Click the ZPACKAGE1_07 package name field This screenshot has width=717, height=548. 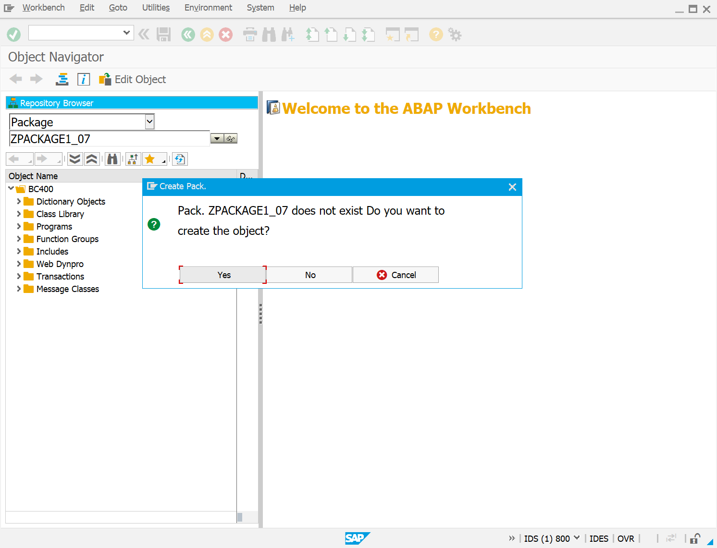110,139
